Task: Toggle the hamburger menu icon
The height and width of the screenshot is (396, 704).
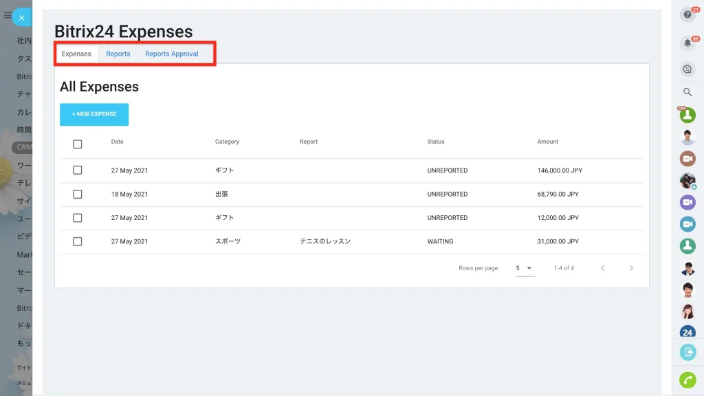Action: pyautogui.click(x=7, y=15)
